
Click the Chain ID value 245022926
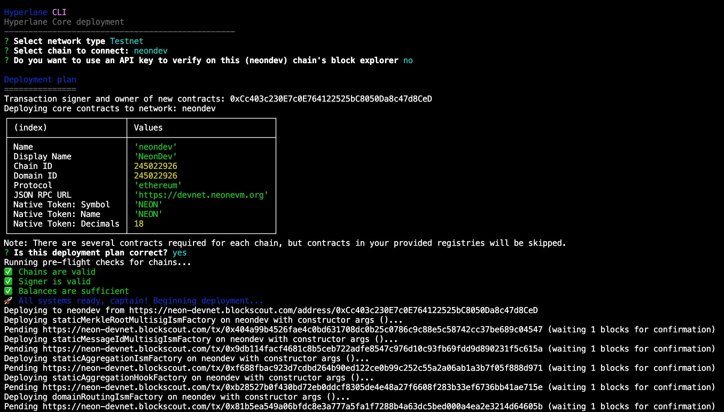tap(155, 166)
